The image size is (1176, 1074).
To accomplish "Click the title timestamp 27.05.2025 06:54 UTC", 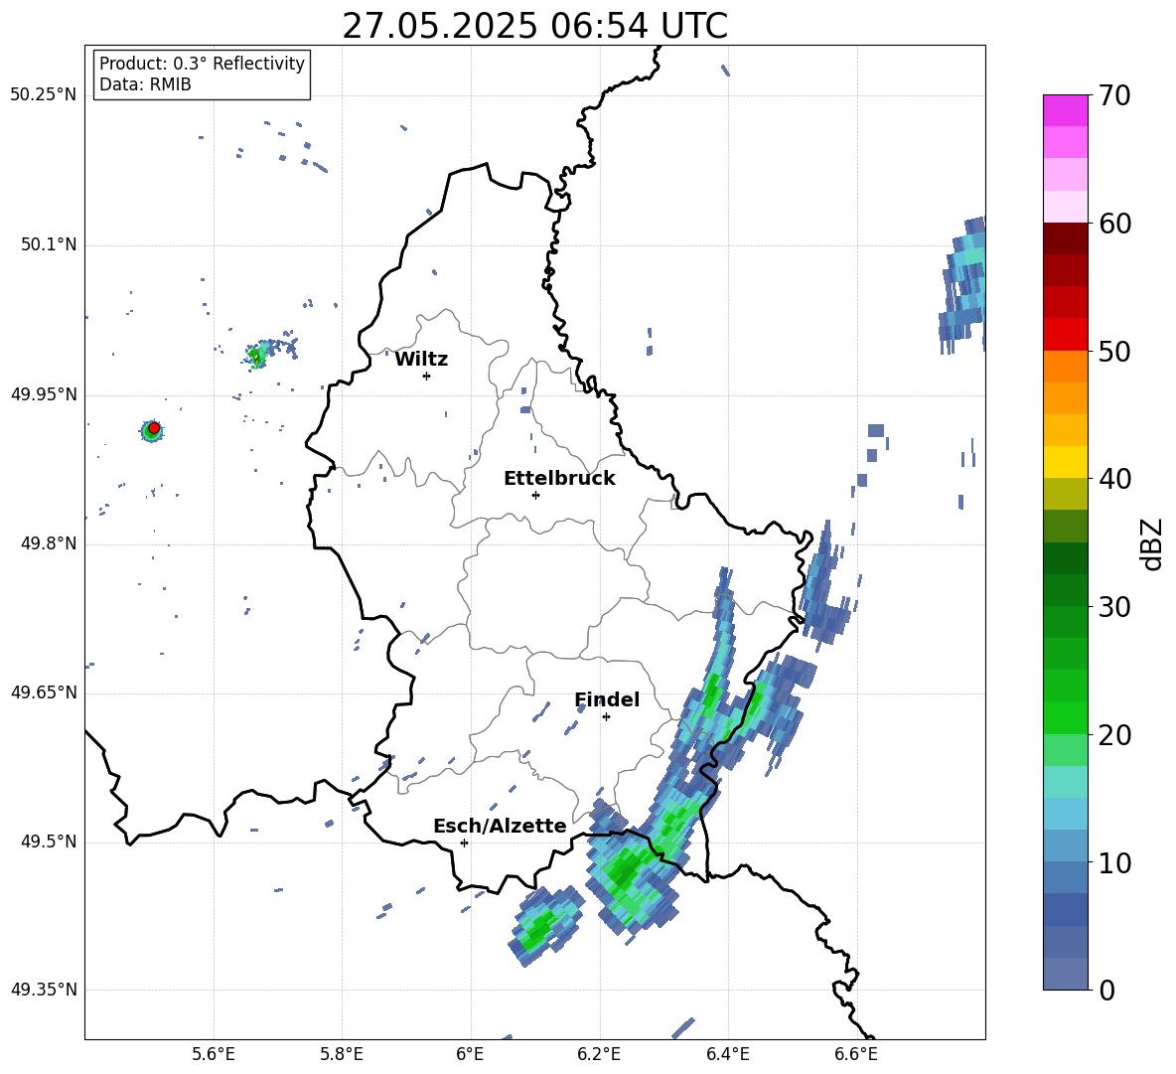I will [x=534, y=26].
